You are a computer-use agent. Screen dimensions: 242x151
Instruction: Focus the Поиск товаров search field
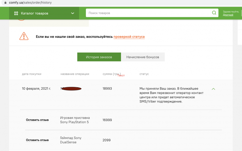point(148,13)
